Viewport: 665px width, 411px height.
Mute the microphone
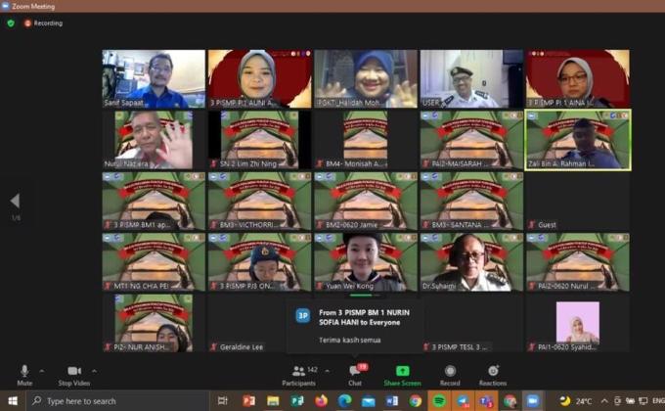[x=24, y=374]
